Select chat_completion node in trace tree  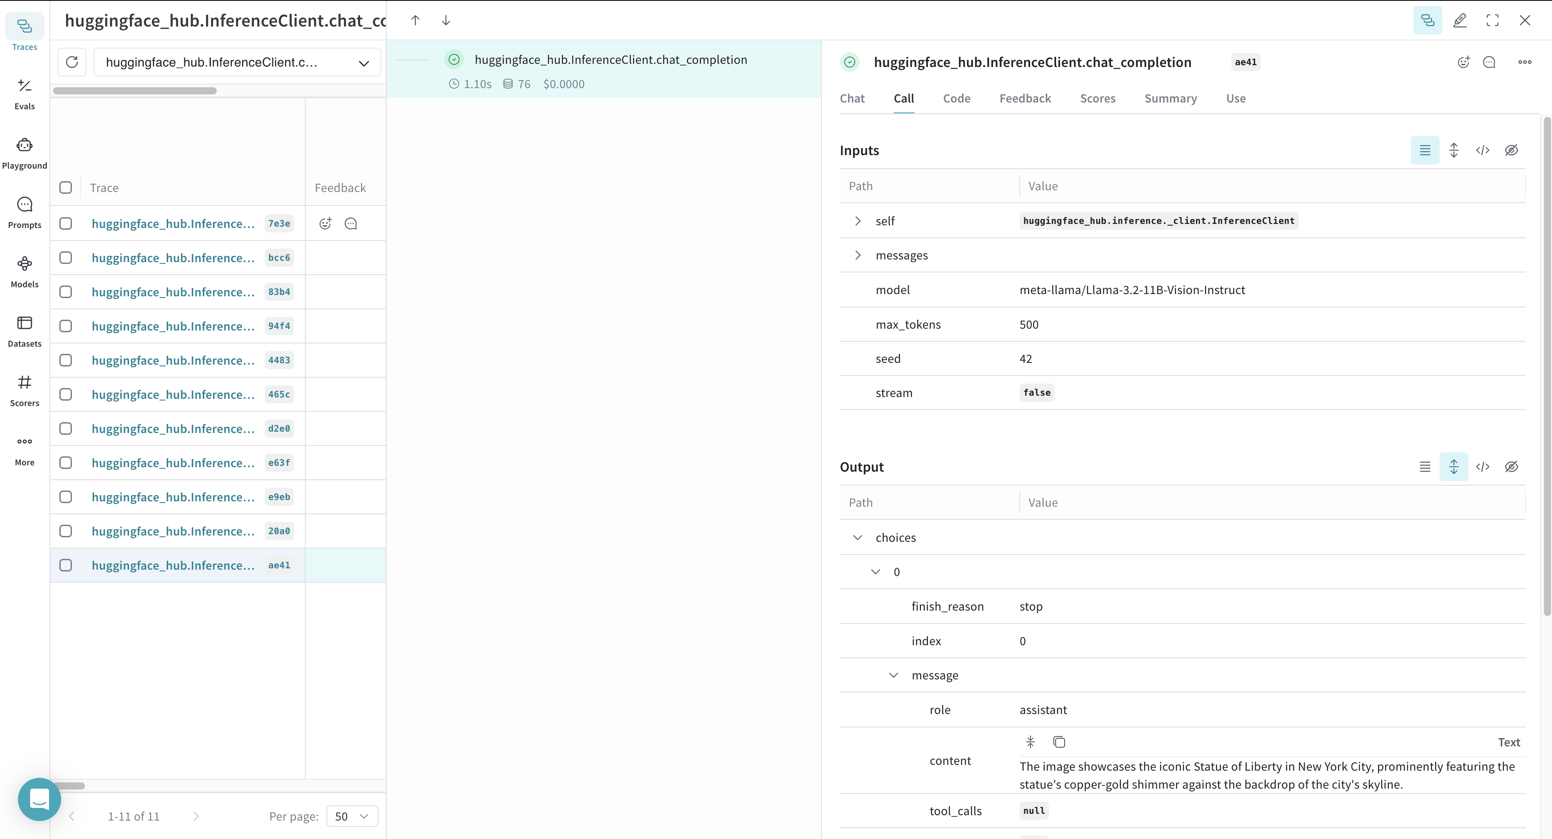604,69
